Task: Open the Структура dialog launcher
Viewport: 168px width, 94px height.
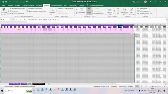Action: (x=156, y=16)
